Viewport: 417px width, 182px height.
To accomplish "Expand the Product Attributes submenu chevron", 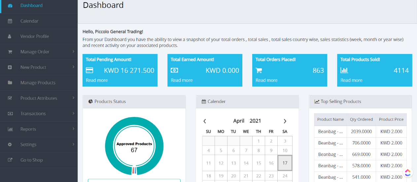I will (x=73, y=98).
